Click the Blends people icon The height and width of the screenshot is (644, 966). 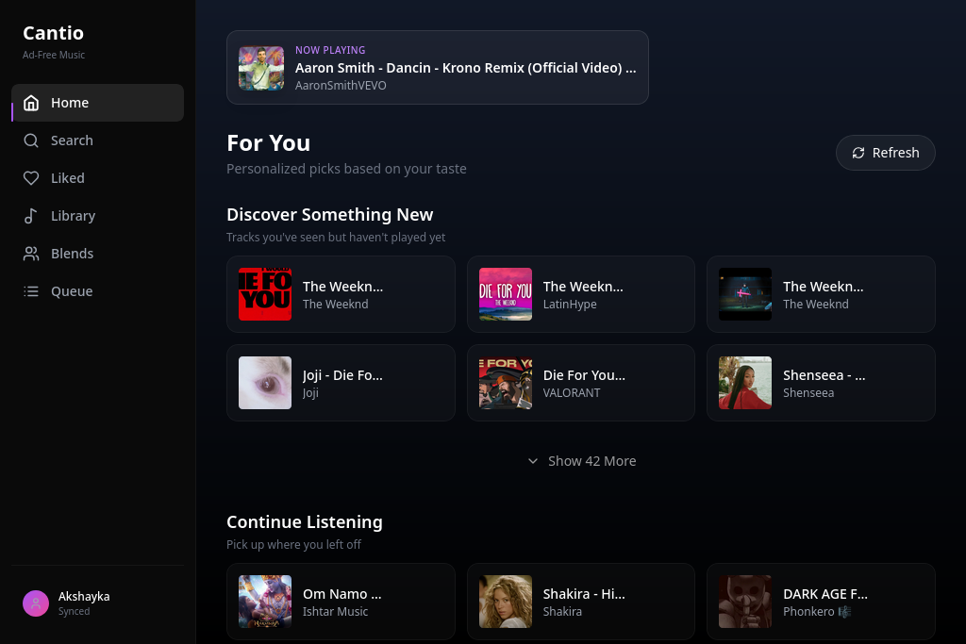point(31,253)
